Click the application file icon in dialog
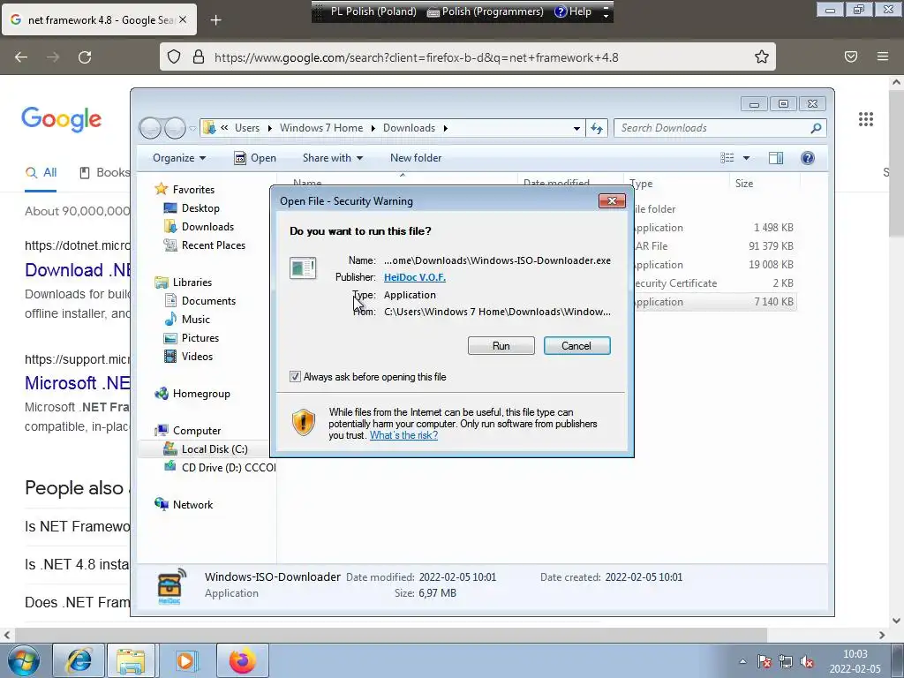The width and height of the screenshot is (904, 678). pyautogui.click(x=303, y=268)
